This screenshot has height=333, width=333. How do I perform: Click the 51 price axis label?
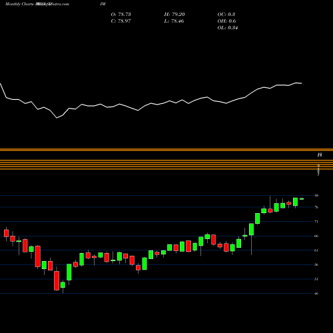tap(316, 279)
